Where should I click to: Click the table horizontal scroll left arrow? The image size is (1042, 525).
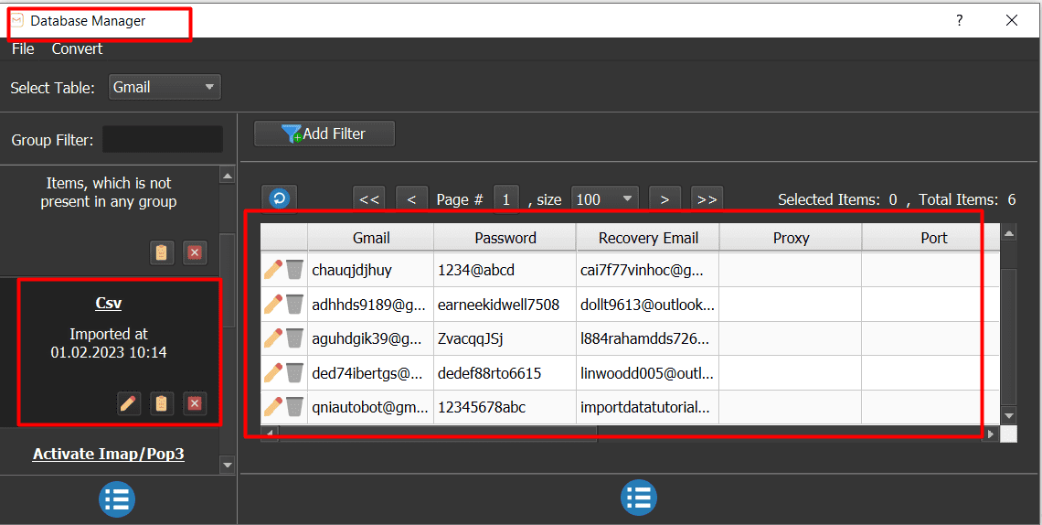(x=270, y=434)
